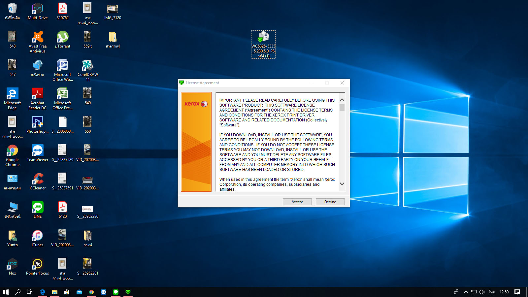Open the Windows Start menu
528x297 pixels.
[x=6, y=292]
